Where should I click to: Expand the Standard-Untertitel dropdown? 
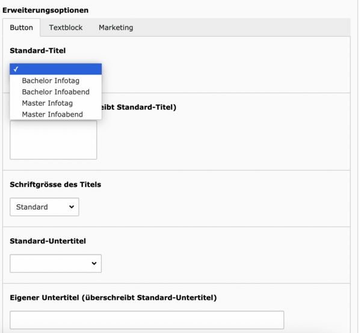(56, 263)
